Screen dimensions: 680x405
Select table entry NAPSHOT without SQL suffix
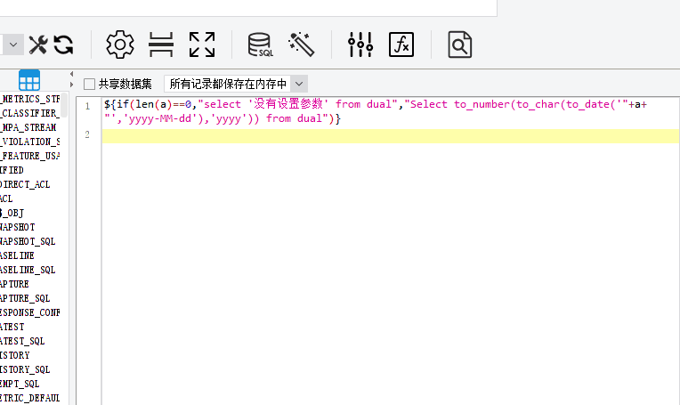(17, 228)
